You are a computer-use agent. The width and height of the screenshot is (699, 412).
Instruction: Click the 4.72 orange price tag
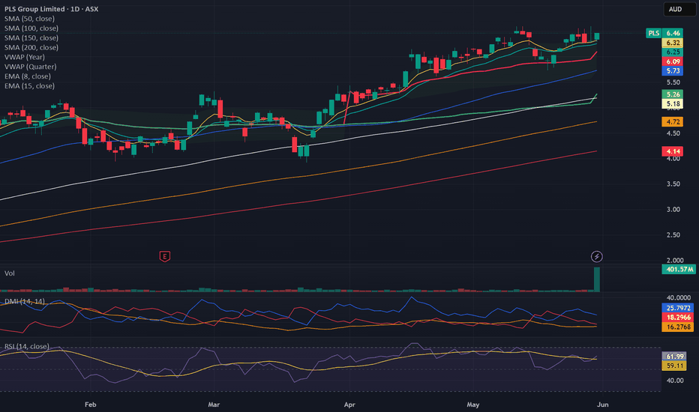point(672,121)
